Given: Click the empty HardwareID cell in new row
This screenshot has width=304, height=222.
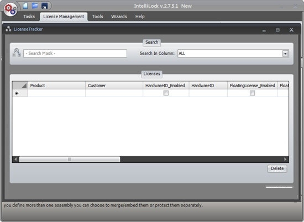Looking at the screenshot, I should tap(208, 93).
